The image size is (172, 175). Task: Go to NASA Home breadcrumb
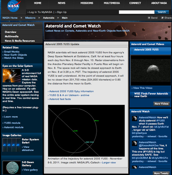10,18
